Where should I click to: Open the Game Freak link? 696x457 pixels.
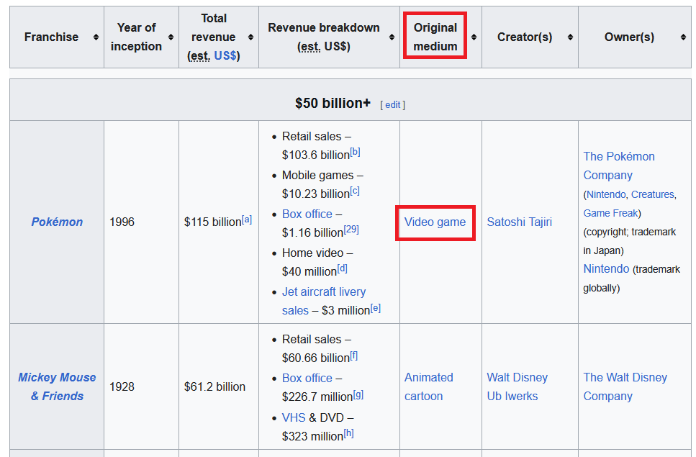point(610,213)
